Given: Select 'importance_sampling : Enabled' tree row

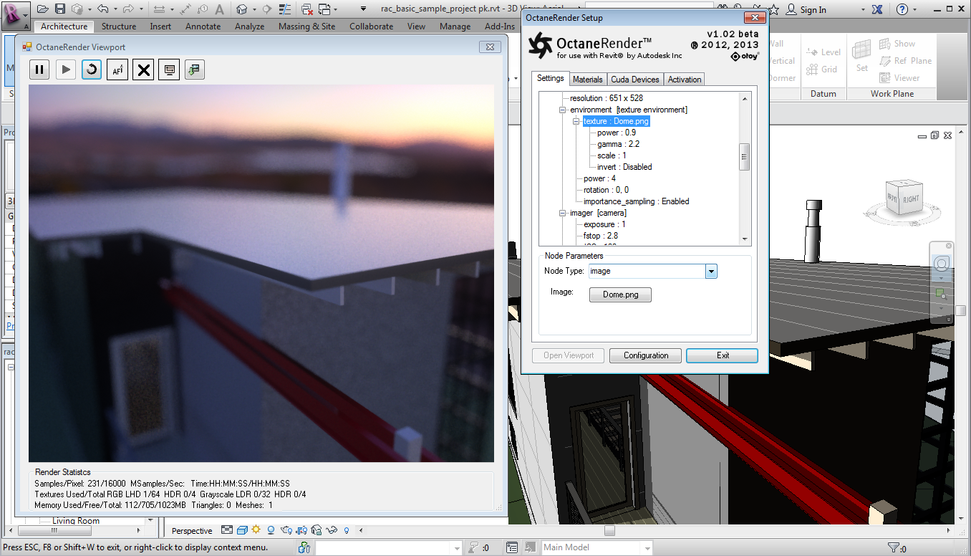Looking at the screenshot, I should 636,201.
